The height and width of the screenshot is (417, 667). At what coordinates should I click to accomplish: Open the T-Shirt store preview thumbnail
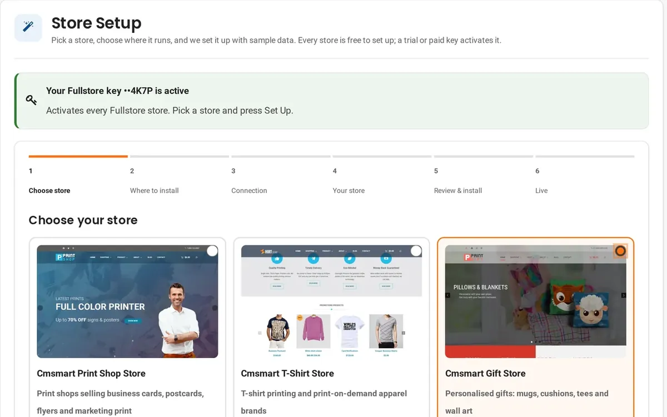[x=331, y=301]
